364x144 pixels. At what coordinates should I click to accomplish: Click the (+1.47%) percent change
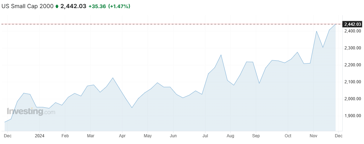(119, 6)
